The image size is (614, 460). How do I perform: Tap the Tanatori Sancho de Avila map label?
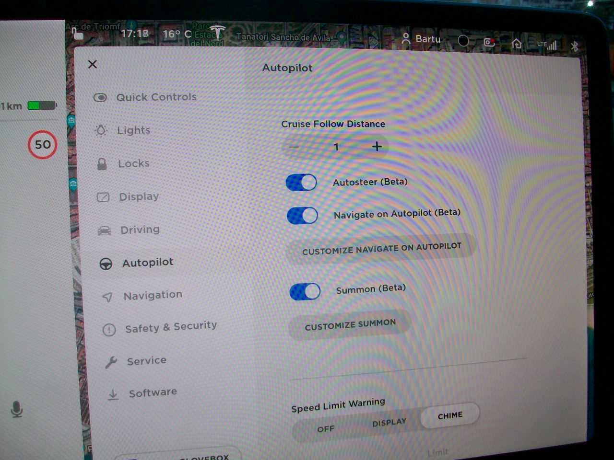(x=283, y=37)
